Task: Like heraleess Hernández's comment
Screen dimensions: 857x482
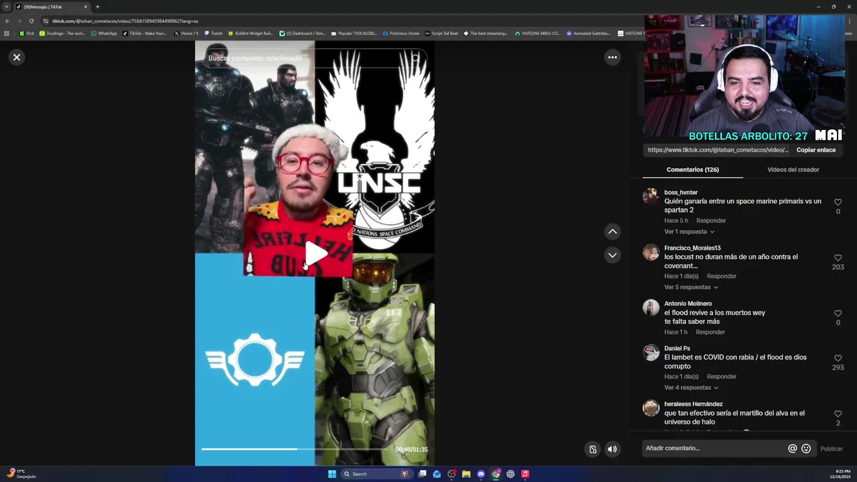Action: tap(838, 414)
